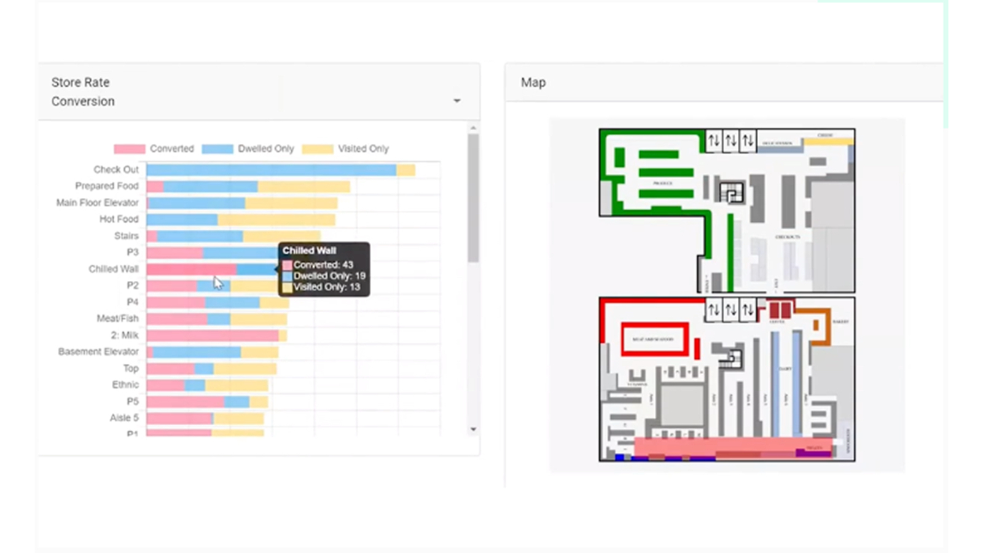983x553 pixels.
Task: Open the Store Rate Conversion dropdown arrow
Action: 456,101
